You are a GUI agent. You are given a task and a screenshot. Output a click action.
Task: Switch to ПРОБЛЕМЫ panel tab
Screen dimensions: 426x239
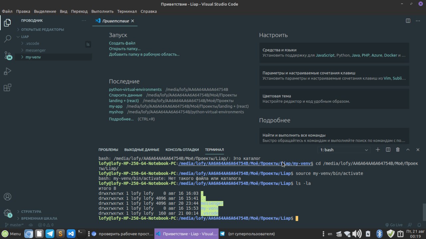point(108,150)
